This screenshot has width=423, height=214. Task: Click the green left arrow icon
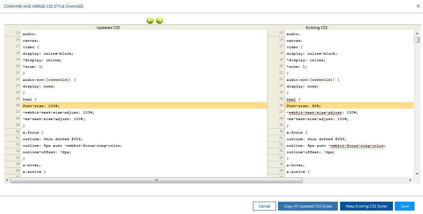[150, 20]
